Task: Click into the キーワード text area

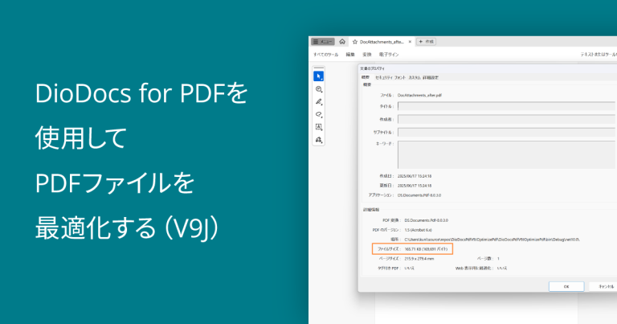Action: point(506,154)
